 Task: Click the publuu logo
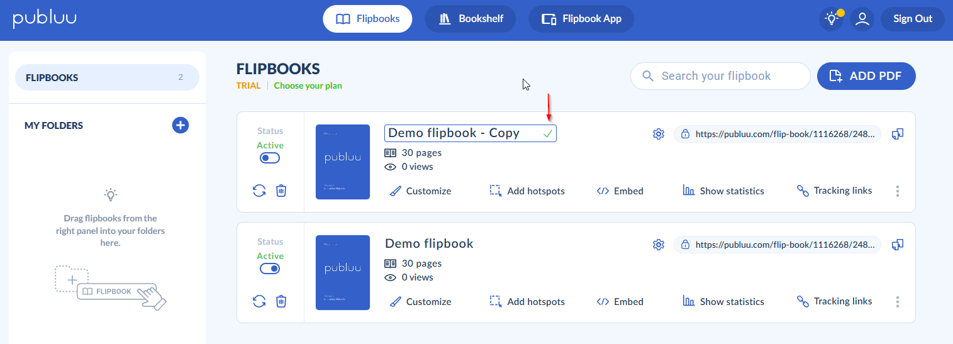[x=45, y=19]
